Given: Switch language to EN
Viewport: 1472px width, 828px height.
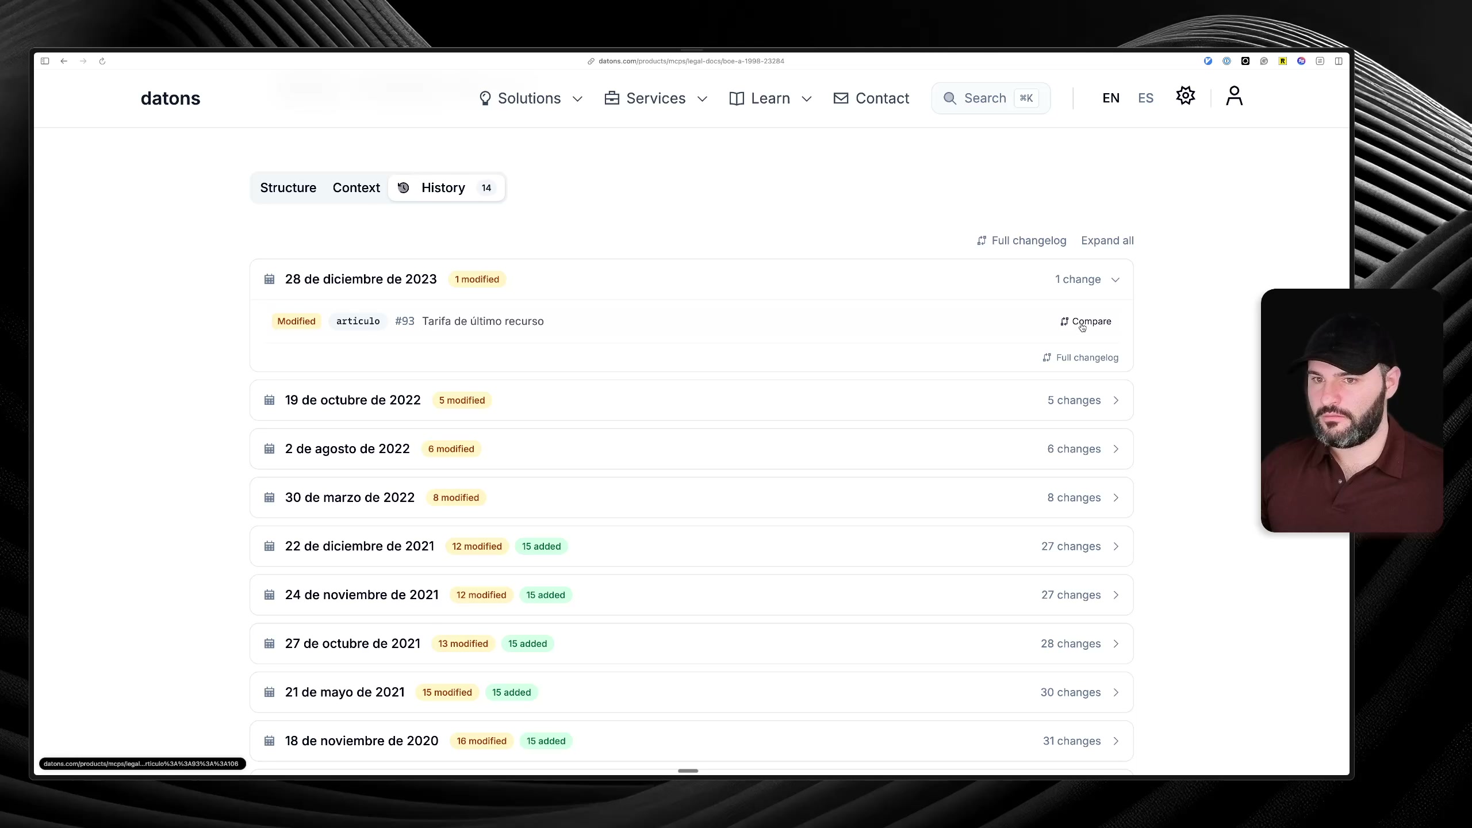Looking at the screenshot, I should 1110,98.
